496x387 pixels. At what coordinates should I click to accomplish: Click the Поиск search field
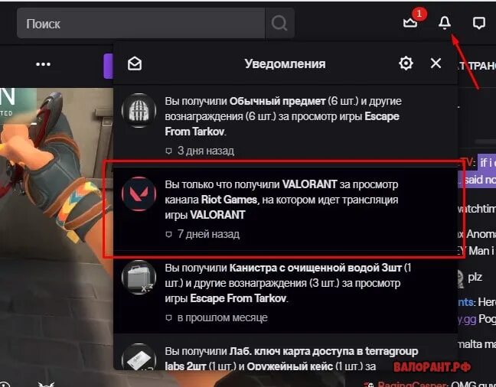pyautogui.click(x=141, y=23)
